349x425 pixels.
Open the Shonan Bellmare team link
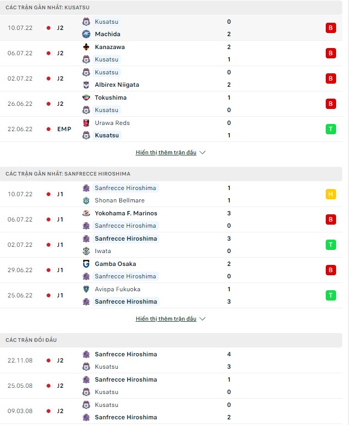pos(120,200)
